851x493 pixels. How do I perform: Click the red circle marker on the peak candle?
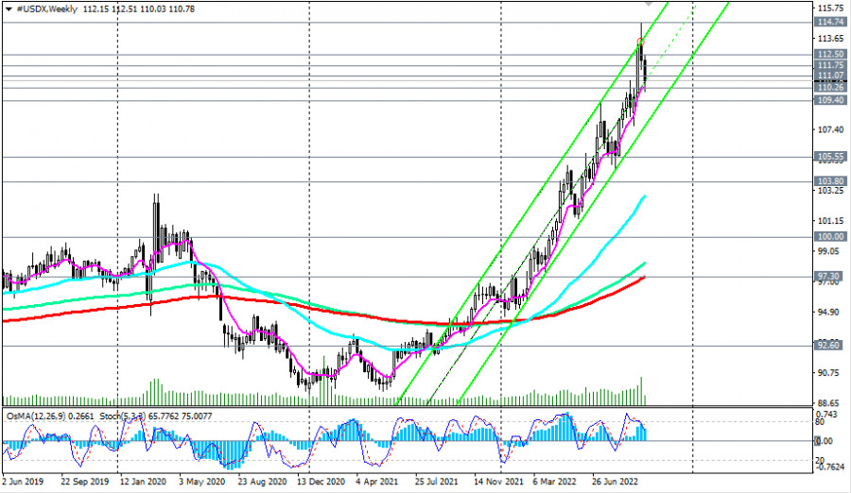pyautogui.click(x=641, y=41)
